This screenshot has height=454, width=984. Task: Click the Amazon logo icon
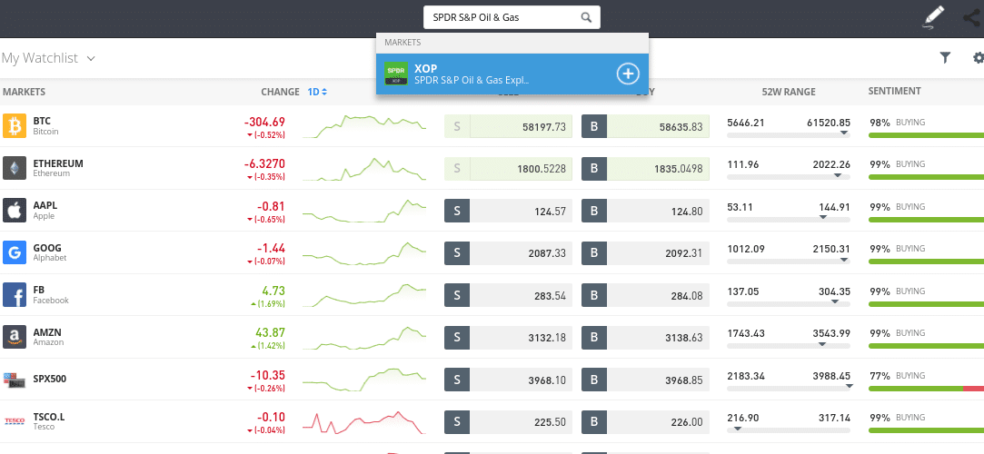tap(15, 337)
